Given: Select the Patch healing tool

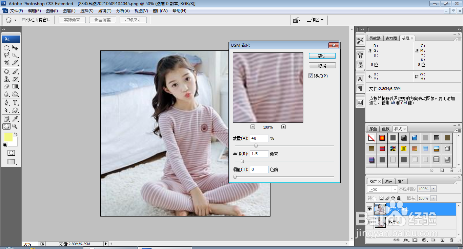Looking at the screenshot, I should [x=6, y=71].
